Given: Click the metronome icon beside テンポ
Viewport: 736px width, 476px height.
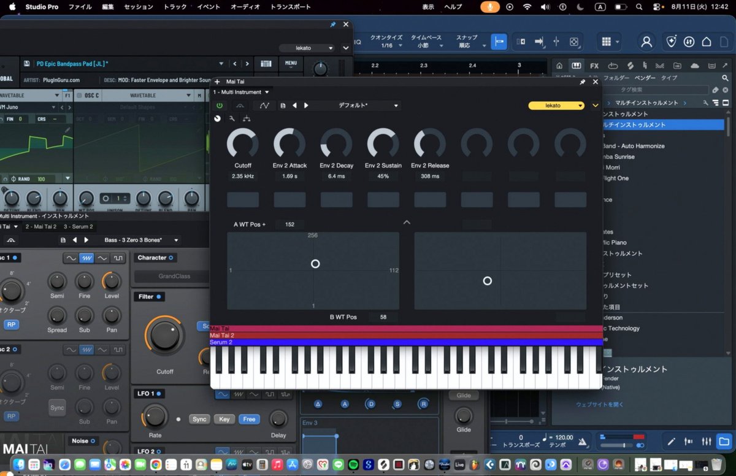Looking at the screenshot, I should tap(583, 442).
